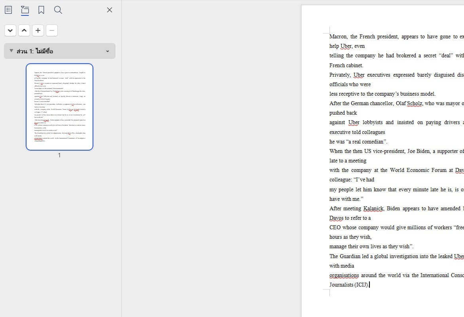The image size is (464, 317).
Task: Click the minus remove button
Action: coord(52,30)
